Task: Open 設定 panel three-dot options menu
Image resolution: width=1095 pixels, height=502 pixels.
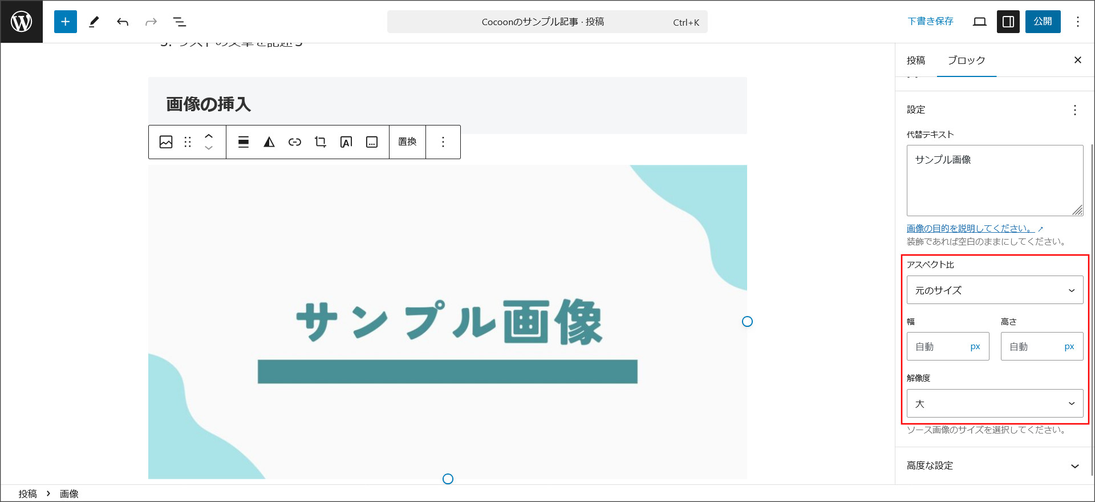Action: (1075, 110)
